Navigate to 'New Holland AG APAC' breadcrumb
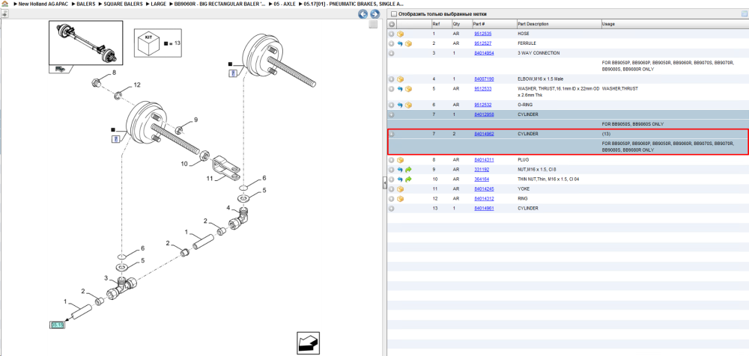This screenshot has width=749, height=356. point(43,4)
